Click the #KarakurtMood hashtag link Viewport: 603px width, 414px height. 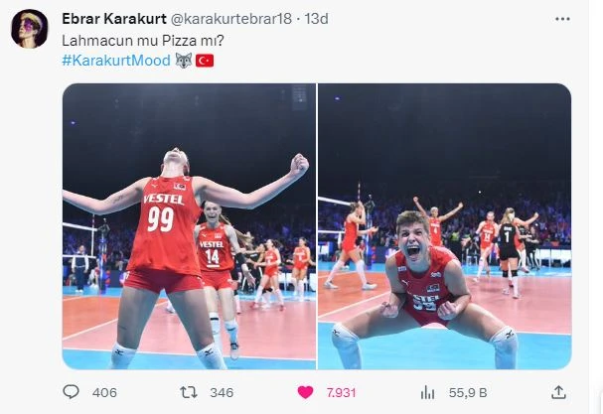(x=116, y=61)
